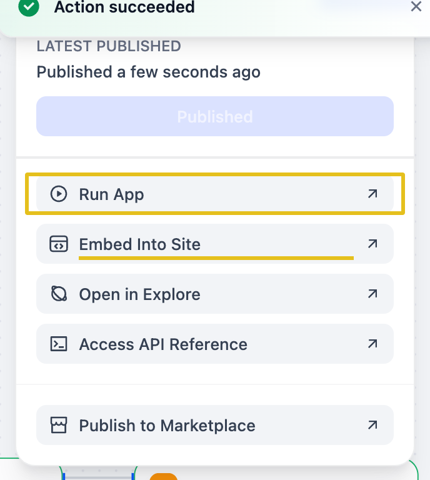Open Run App option
This screenshot has height=480, width=430.
(x=215, y=194)
